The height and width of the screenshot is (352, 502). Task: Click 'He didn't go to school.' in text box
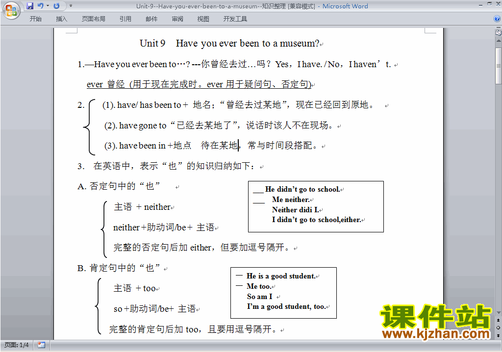(302, 189)
